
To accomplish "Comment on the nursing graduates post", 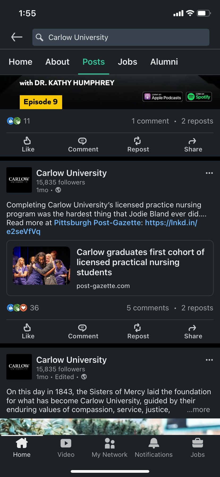I will click(83, 331).
